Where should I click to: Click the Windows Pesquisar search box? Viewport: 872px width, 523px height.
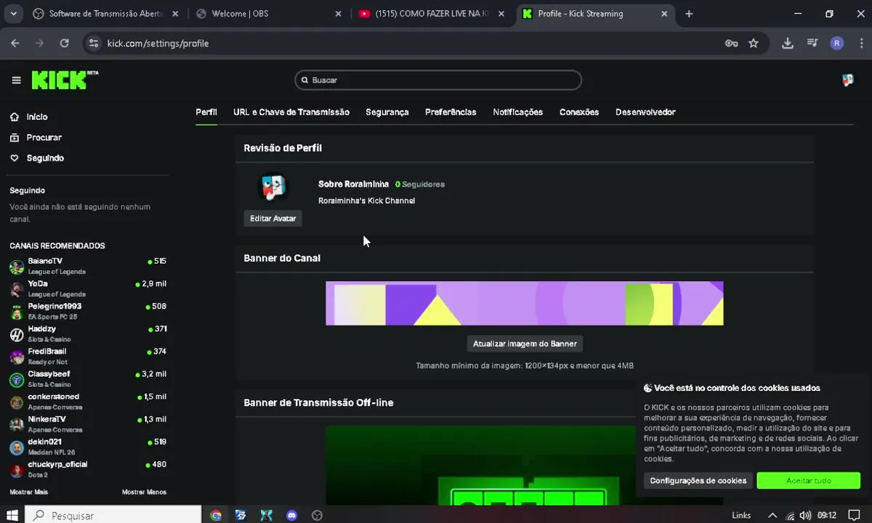(113, 515)
